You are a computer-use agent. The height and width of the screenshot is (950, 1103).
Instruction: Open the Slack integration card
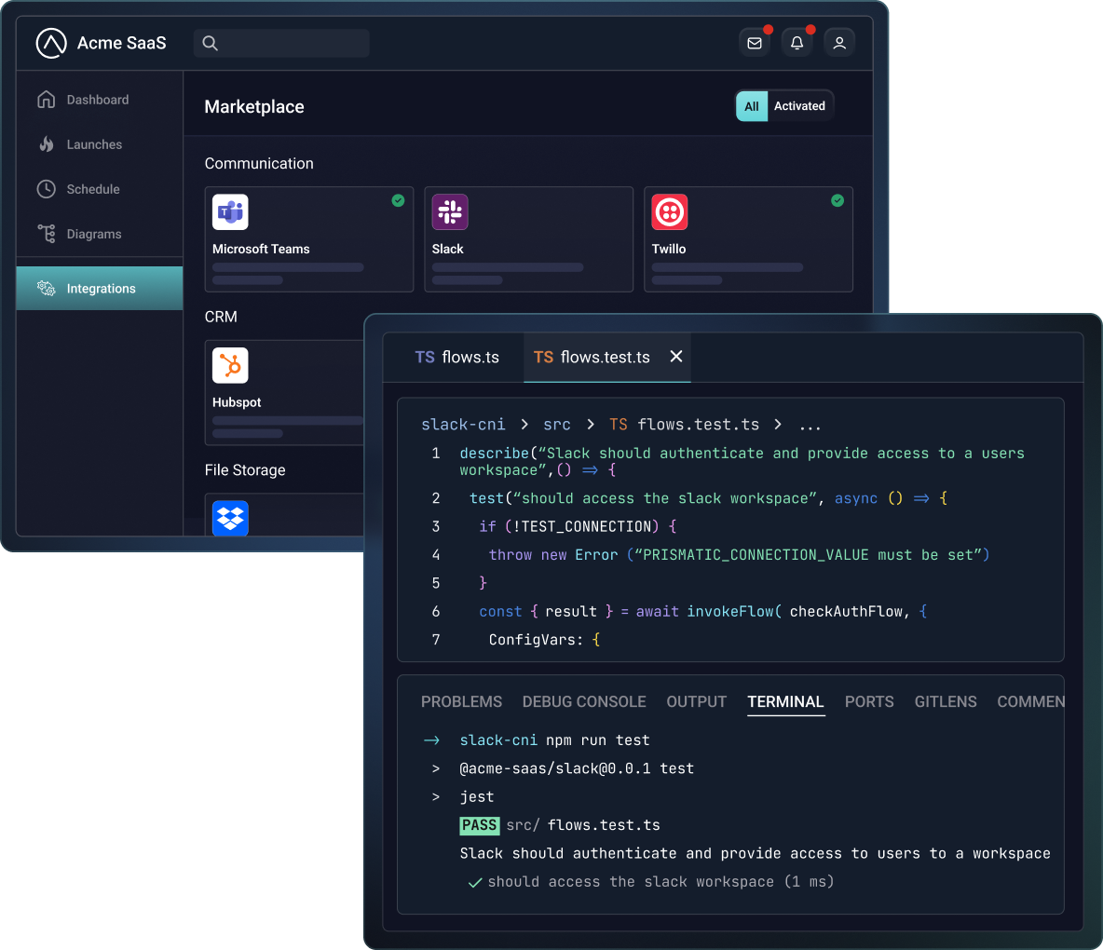528,239
